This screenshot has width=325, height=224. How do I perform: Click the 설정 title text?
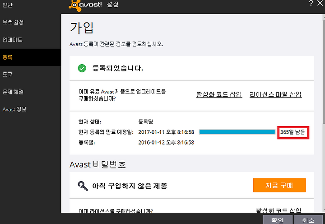(112, 5)
